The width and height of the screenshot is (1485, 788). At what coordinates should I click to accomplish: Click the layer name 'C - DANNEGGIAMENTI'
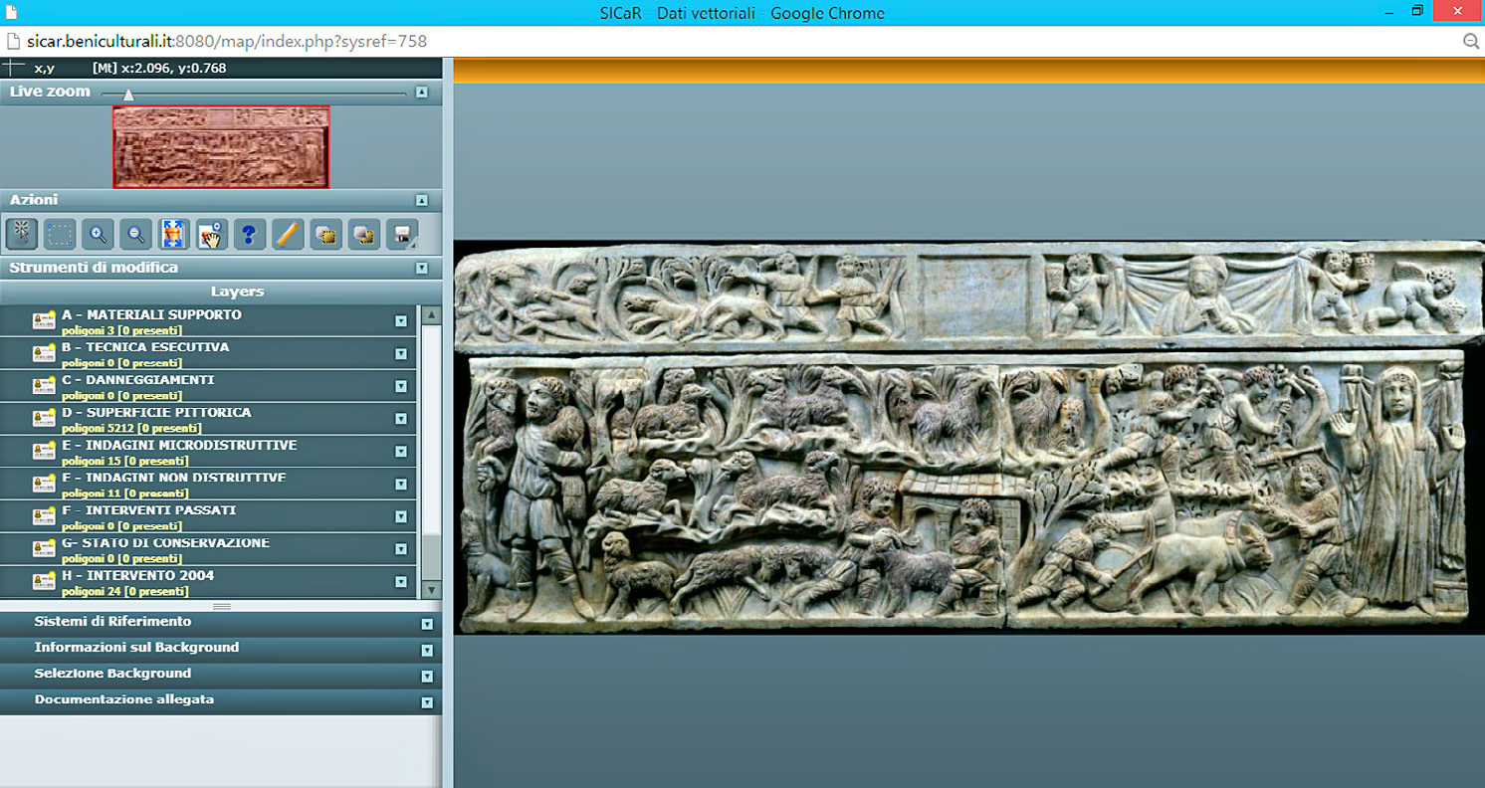pyautogui.click(x=137, y=380)
